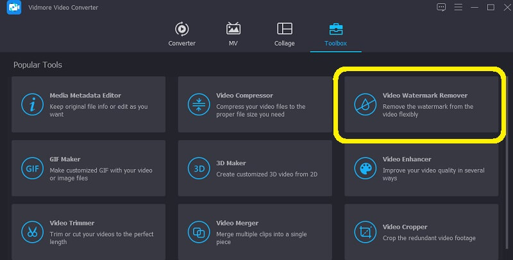Open the Video Enhancer title
Screen dimensions: 513x260
[x=407, y=159]
